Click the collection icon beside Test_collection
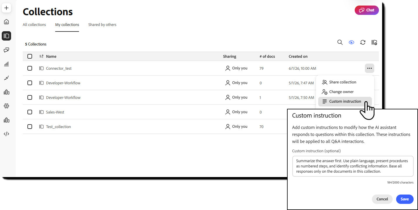Viewport: 418px width, 210px height. 41,127
